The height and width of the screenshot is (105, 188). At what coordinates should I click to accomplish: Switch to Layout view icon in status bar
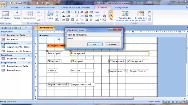(x=180, y=102)
